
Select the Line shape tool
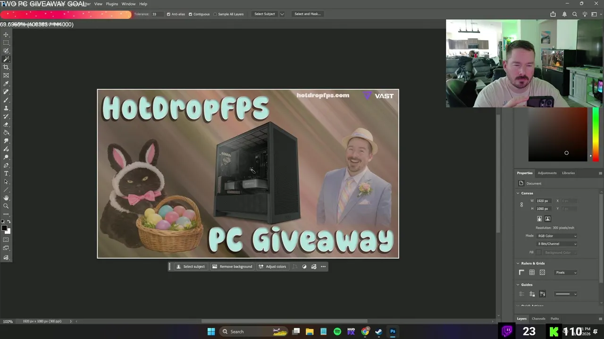pos(6,190)
